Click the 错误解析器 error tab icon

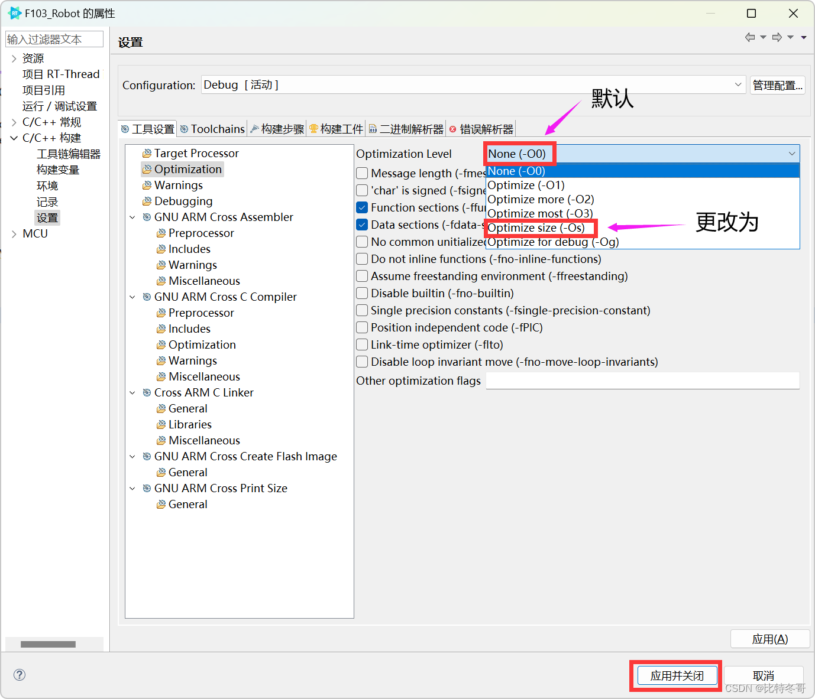pos(453,128)
